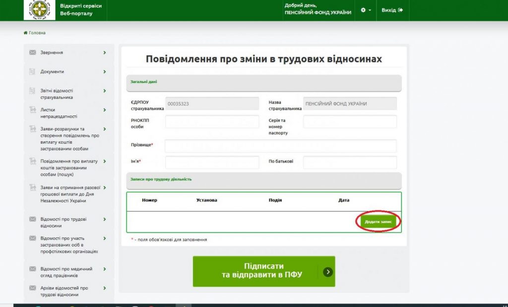
Task: Focus the Прізвище input field
Action: pyautogui.click(x=280, y=146)
